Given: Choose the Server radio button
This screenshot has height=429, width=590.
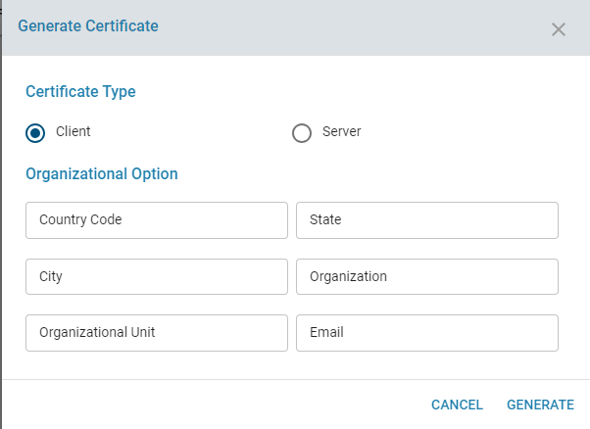Looking at the screenshot, I should pyautogui.click(x=302, y=133).
